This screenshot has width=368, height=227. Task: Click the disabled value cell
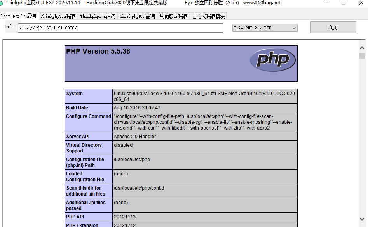pyautogui.click(x=205, y=148)
